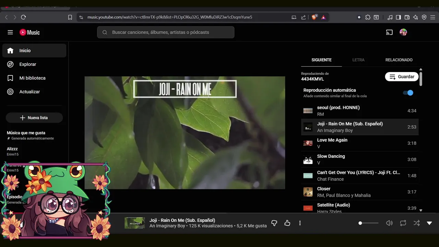The image size is (439, 247).
Task: Go to Inicio in the sidebar
Action: click(x=34, y=50)
